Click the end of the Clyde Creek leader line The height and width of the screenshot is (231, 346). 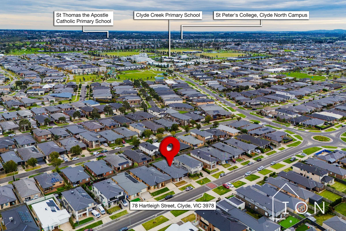[170, 57]
